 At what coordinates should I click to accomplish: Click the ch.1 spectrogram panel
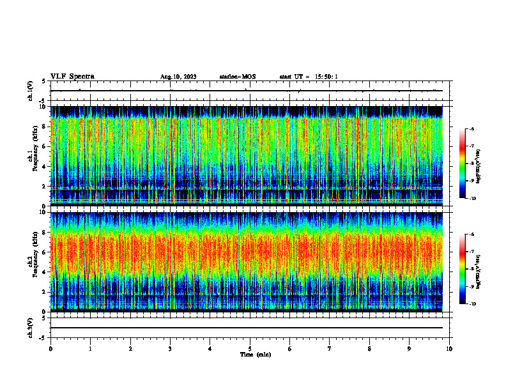point(247,156)
